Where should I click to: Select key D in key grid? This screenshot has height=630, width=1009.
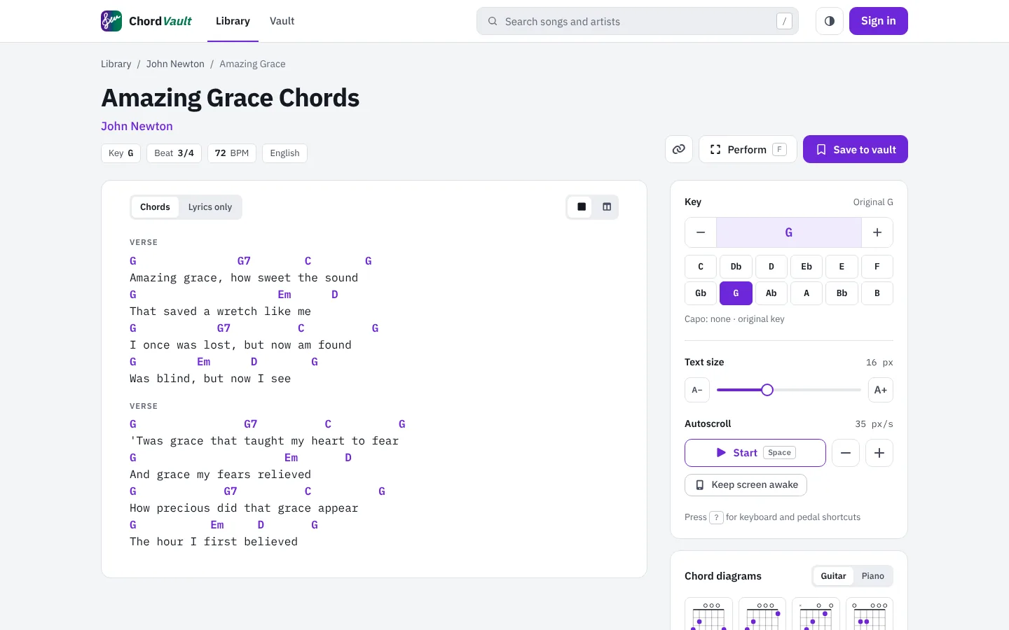771,267
